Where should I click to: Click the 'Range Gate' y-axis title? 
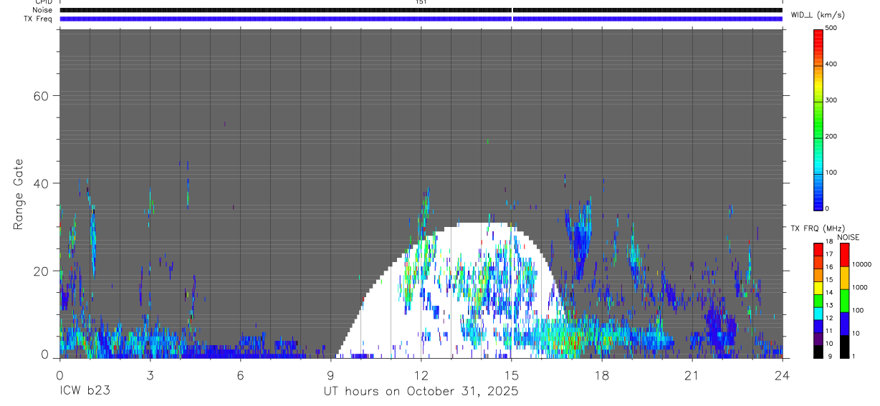coord(18,195)
